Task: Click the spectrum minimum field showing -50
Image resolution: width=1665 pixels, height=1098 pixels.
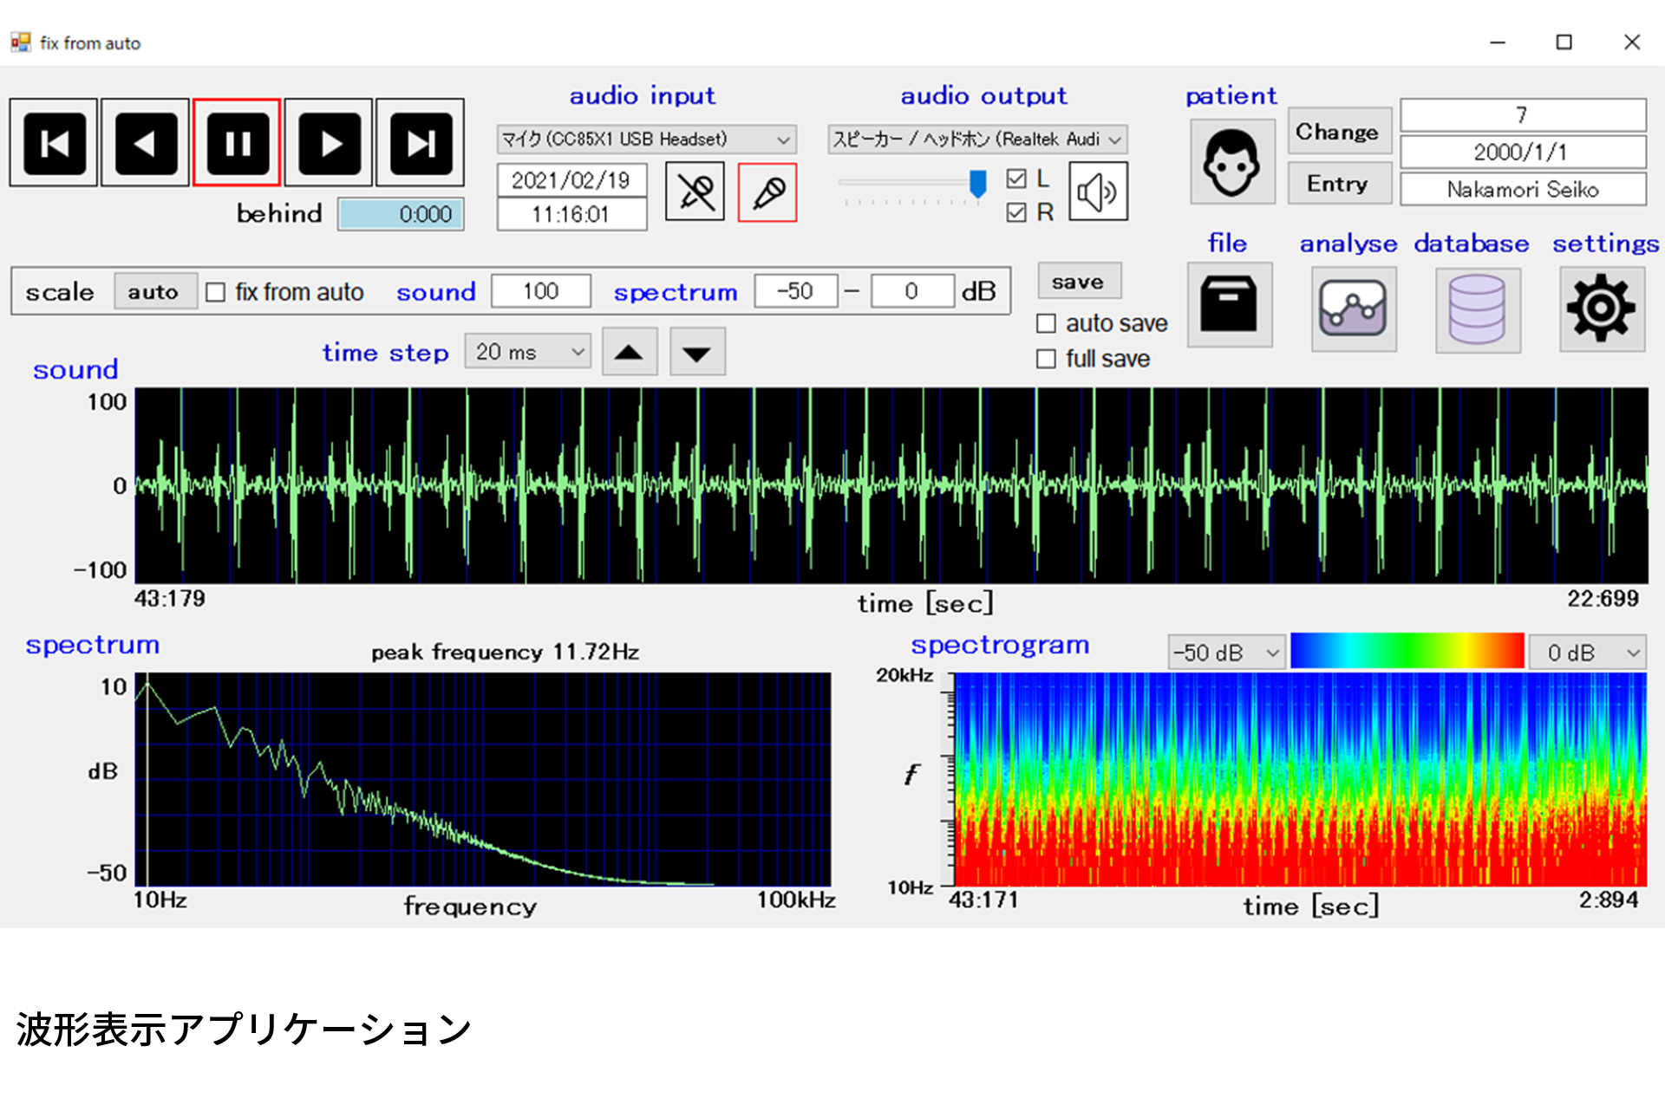Action: click(795, 291)
